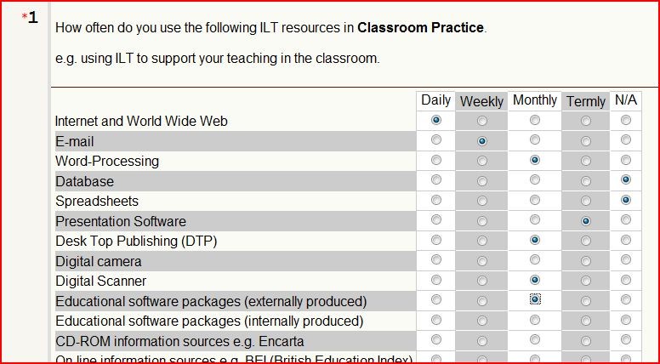This screenshot has height=364, width=660.
Task: Choose N/A for Internet and World Wide Web
Action: point(626,121)
